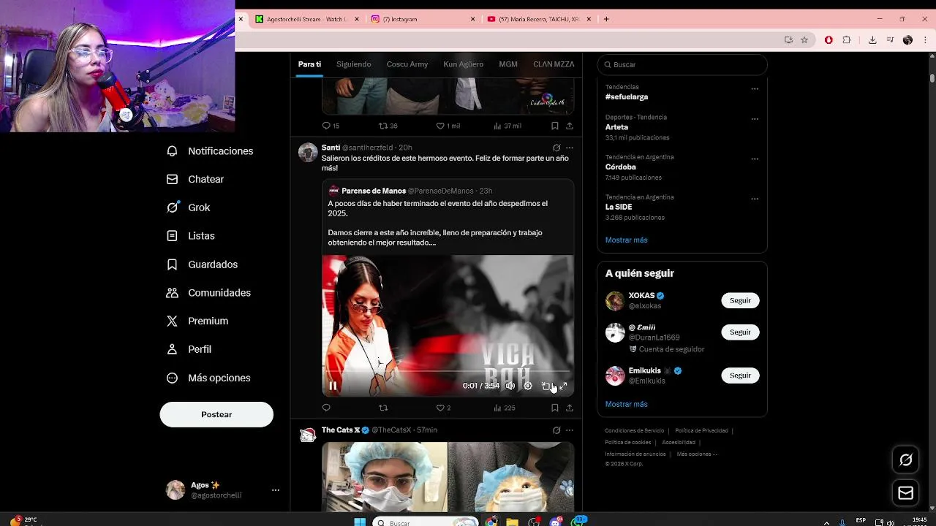Switch to the Maria Becerra YouTube tab
The height and width of the screenshot is (526, 936).
(540, 19)
